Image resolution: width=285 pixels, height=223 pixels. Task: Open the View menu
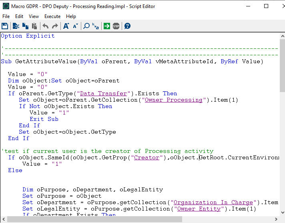tap(34, 16)
